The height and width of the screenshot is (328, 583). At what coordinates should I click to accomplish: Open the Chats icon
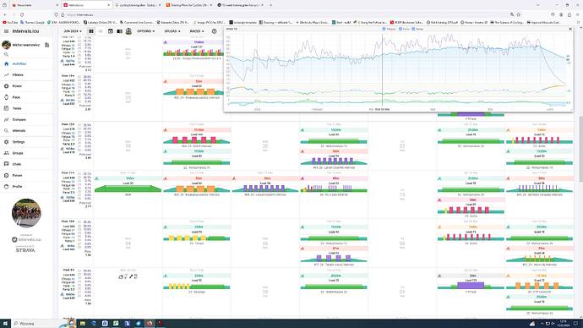[6, 164]
